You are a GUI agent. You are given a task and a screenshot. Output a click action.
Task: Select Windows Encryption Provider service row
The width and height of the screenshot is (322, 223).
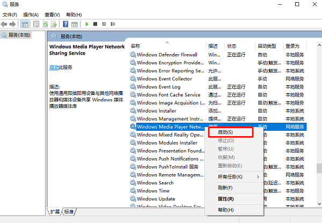click(x=218, y=63)
